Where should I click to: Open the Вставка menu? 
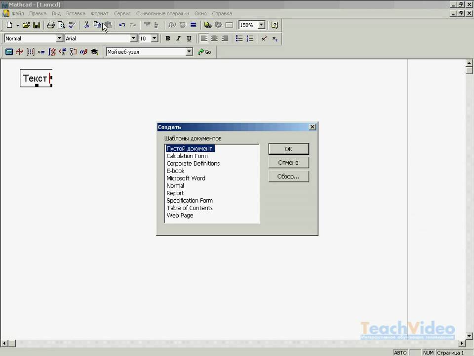(76, 14)
